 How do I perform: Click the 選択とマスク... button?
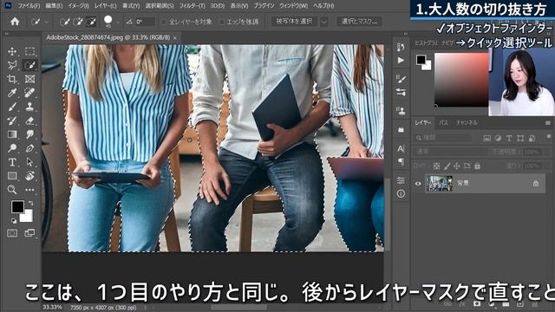[359, 22]
